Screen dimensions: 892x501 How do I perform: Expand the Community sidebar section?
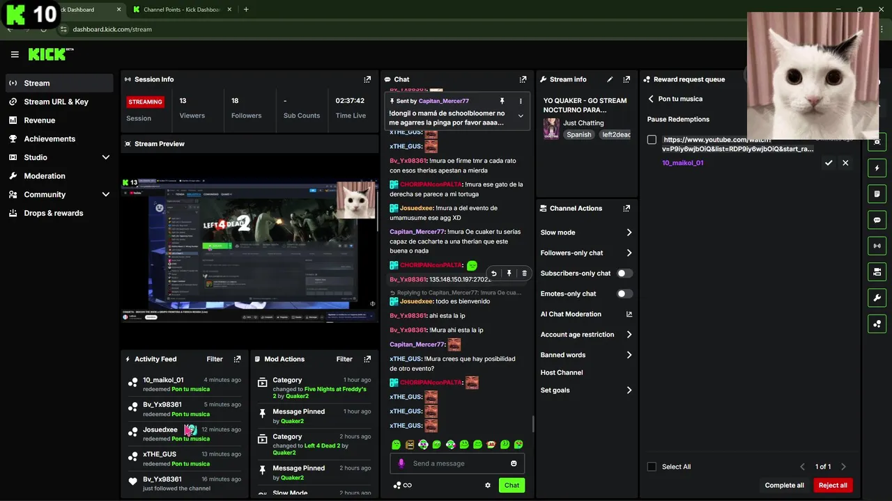pyautogui.click(x=106, y=195)
